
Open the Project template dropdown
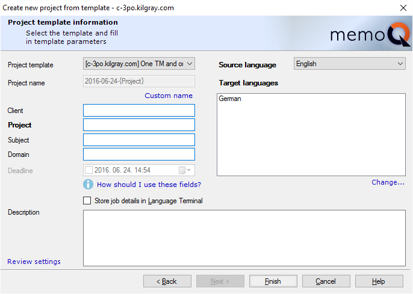point(139,64)
